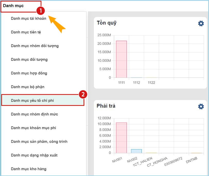Click the Phải trả chart title
Screen dimensions: 209x176
(106, 106)
